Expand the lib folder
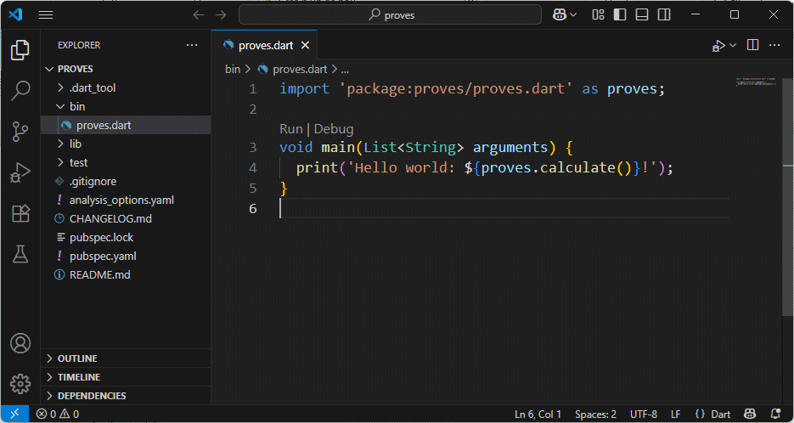 (75, 144)
